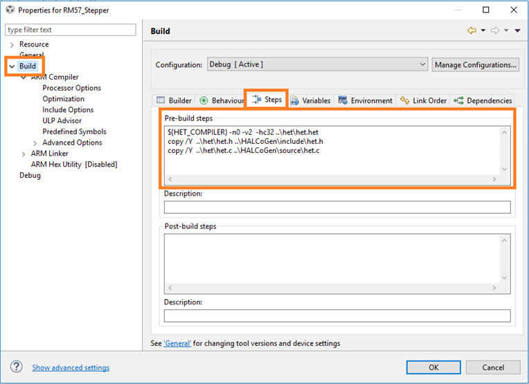The width and height of the screenshot is (529, 384).
Task: Open the Environment tab
Action: point(365,100)
